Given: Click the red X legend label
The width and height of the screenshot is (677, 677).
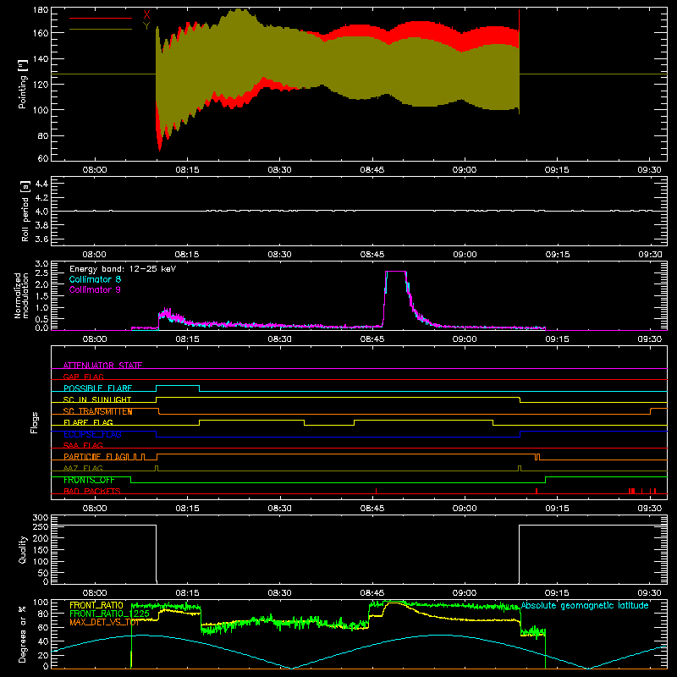Looking at the screenshot, I should tap(146, 15).
